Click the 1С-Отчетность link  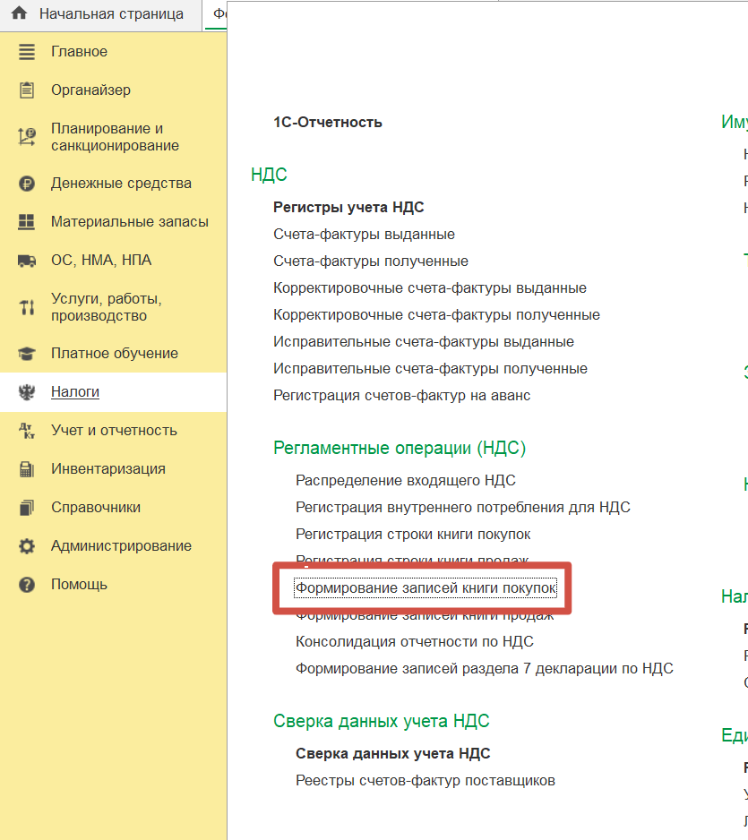tap(327, 122)
